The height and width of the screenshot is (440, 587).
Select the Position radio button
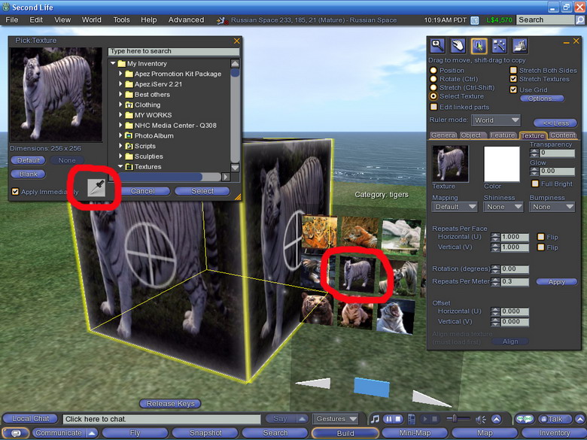pos(433,71)
